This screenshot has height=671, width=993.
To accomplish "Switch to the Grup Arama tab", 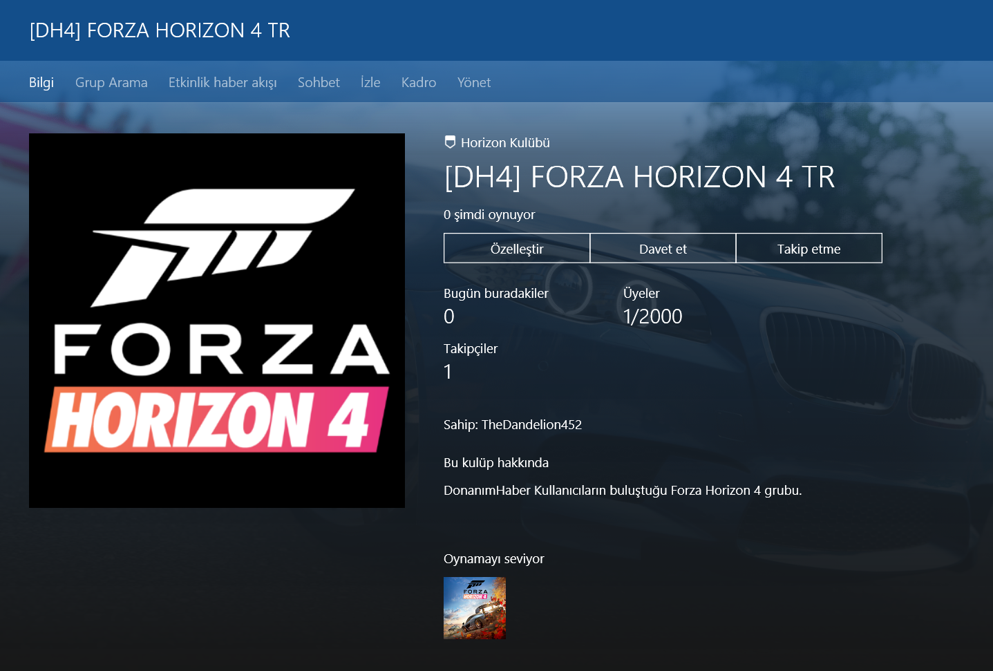I will click(111, 82).
